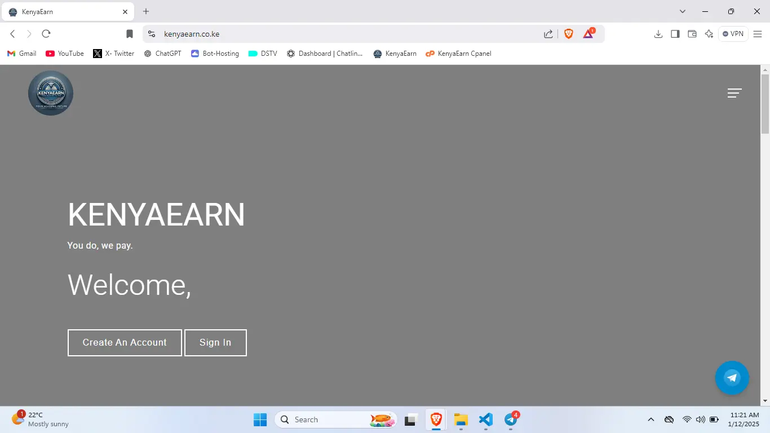The width and height of the screenshot is (770, 433).
Task: Click the KENYAEARN heading text
Action: [156, 215]
